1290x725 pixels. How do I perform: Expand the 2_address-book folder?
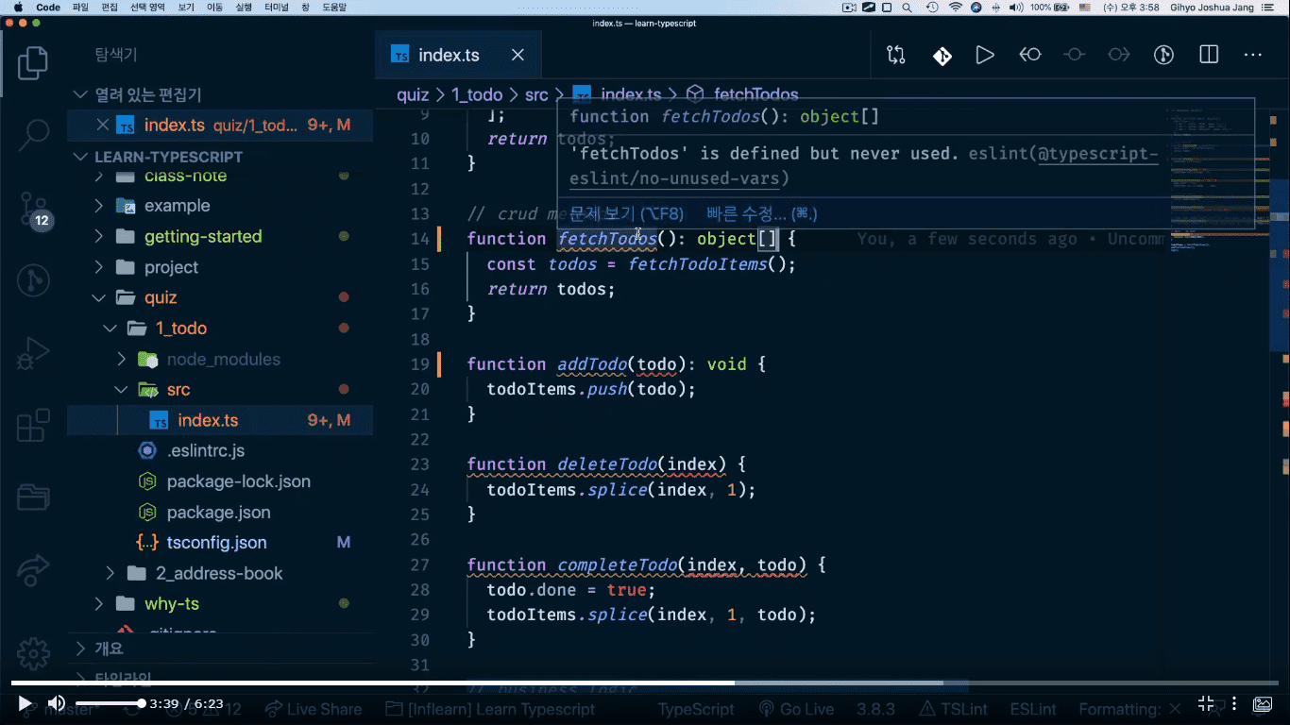[218, 573]
